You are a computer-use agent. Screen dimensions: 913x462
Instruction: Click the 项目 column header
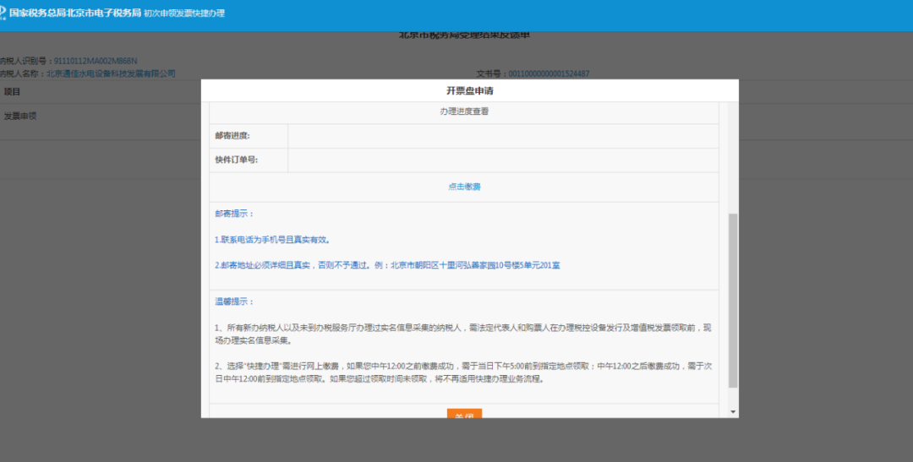tap(12, 91)
